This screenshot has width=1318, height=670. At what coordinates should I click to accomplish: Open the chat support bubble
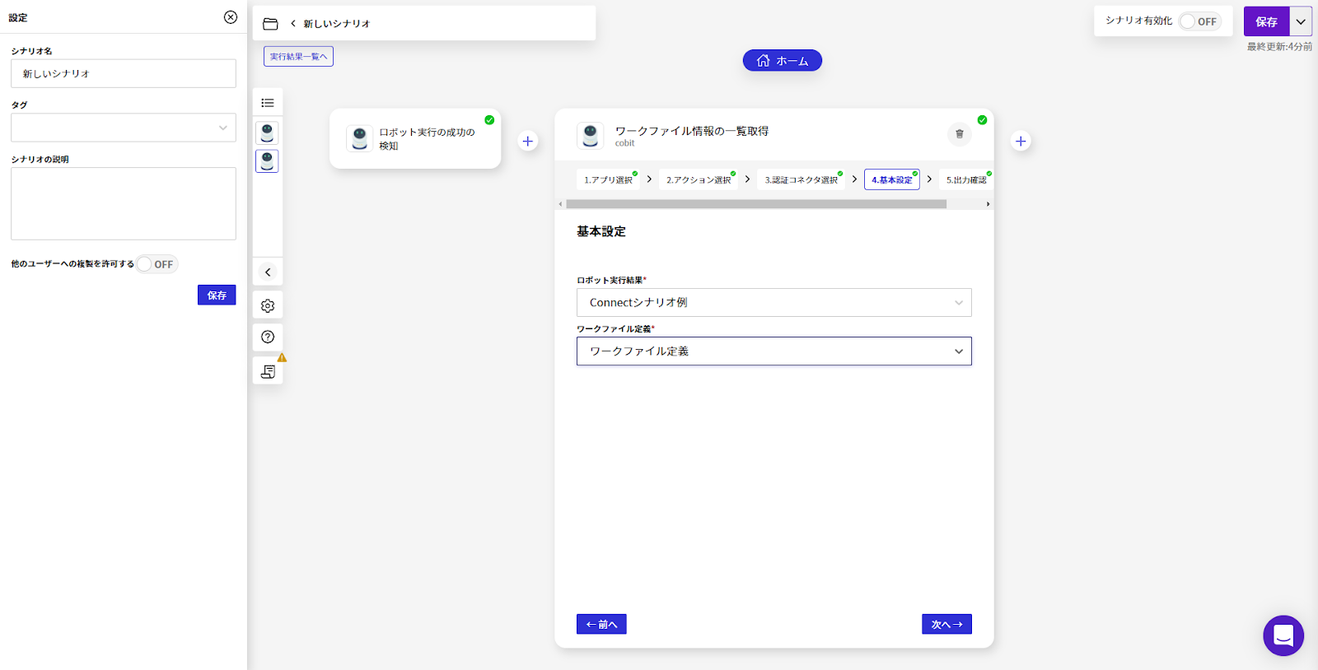coord(1283,635)
